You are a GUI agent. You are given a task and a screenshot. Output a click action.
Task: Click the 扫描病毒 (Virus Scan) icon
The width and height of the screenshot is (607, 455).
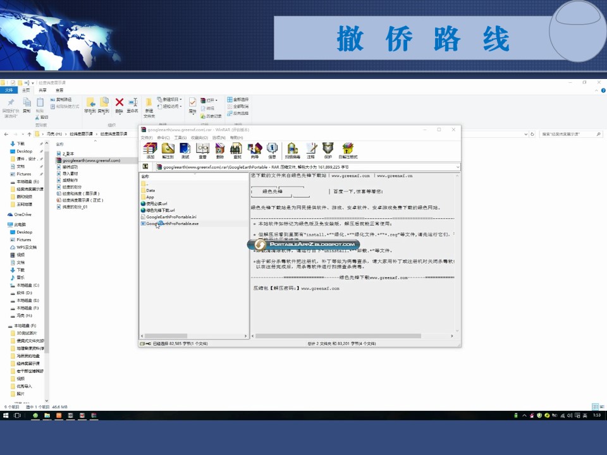293,150
